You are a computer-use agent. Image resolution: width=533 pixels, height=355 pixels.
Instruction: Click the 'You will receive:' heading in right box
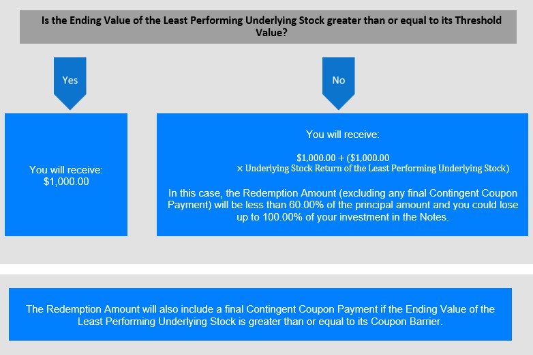(343, 134)
